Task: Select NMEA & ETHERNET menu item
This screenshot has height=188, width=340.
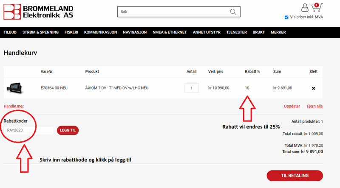Action: [170, 32]
